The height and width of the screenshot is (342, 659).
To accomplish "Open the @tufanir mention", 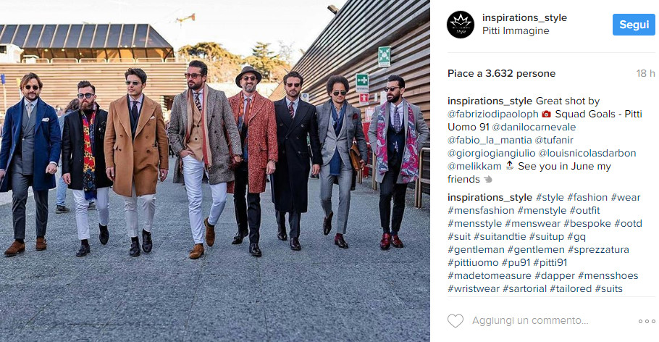I will [554, 140].
